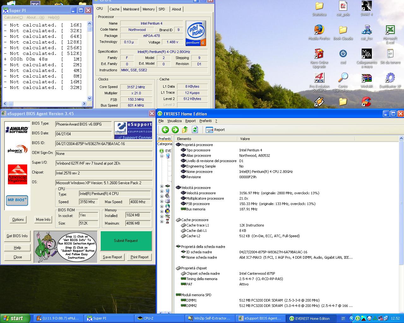Open the Report menu in EVEREST
The height and width of the screenshot is (323, 404).
190,121
